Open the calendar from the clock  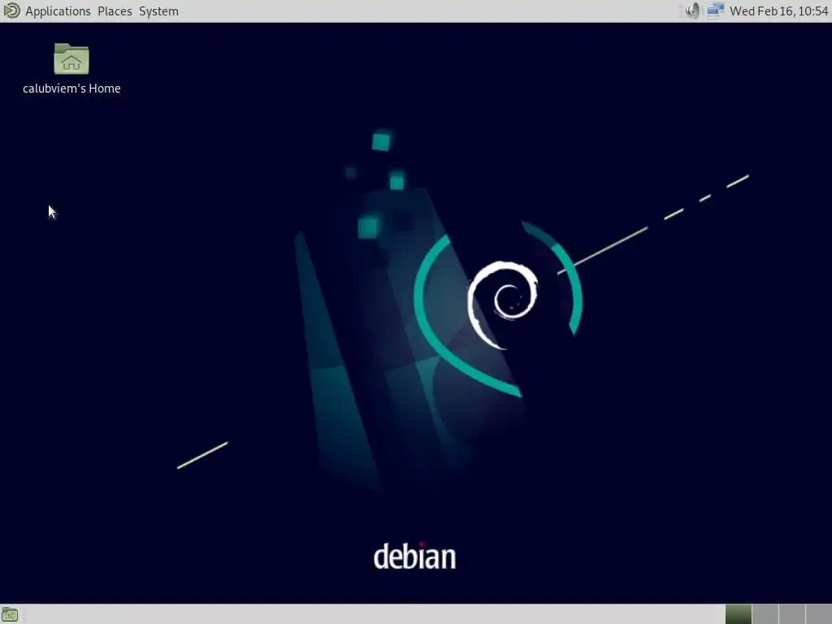[x=778, y=11]
